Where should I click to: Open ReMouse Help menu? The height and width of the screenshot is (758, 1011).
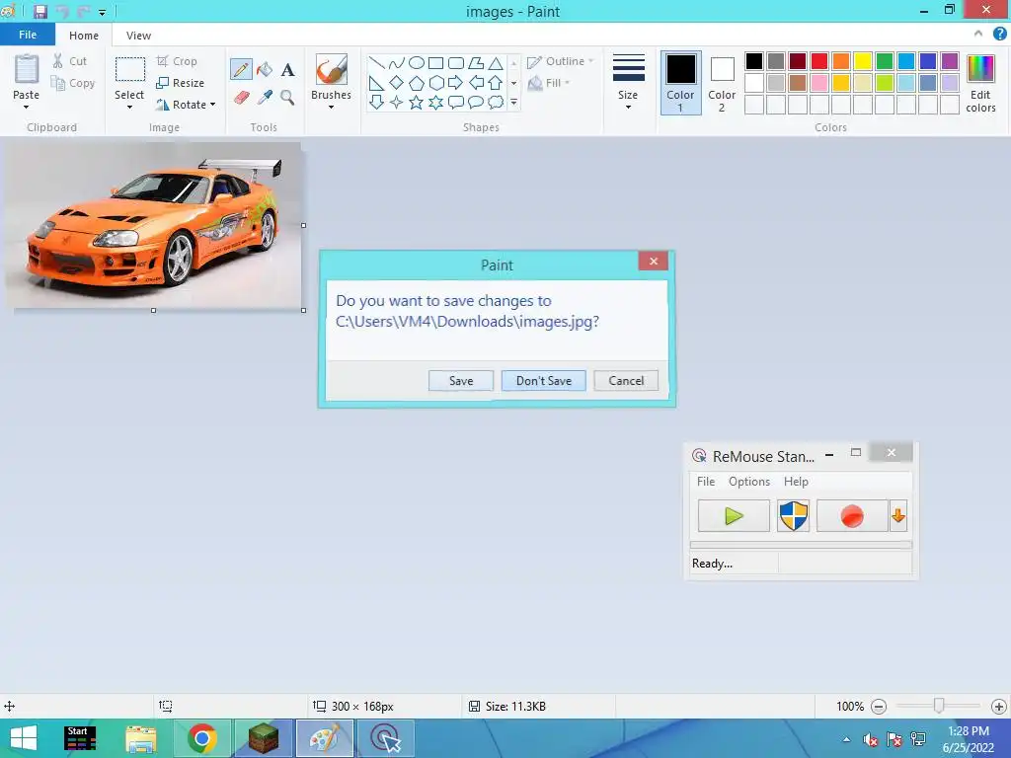[x=797, y=482]
